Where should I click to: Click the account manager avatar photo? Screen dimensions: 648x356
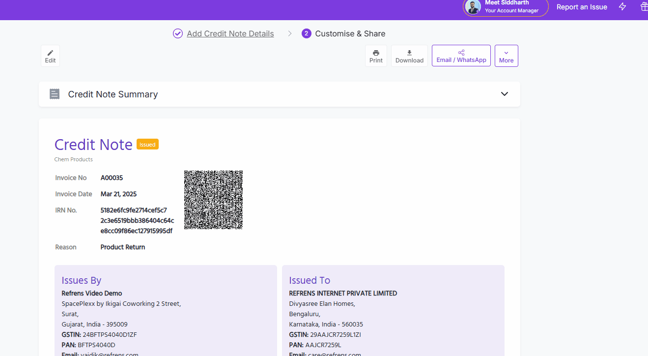pyautogui.click(x=473, y=7)
